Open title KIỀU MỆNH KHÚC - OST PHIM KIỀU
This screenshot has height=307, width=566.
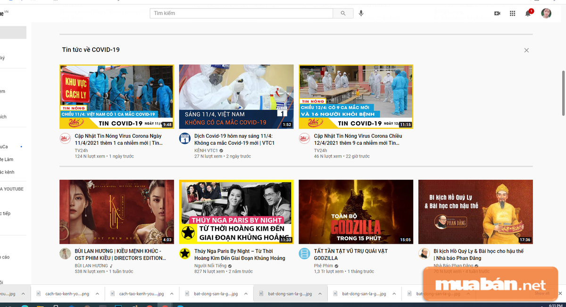click(120, 255)
